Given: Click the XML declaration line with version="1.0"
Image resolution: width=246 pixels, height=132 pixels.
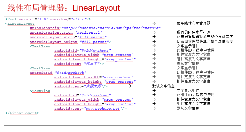Looking at the screenshot, I should click(48, 19).
